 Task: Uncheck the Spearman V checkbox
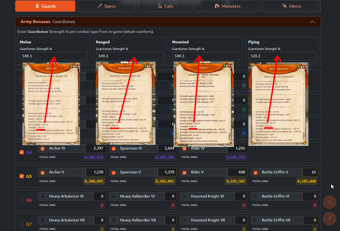pyautogui.click(x=114, y=173)
